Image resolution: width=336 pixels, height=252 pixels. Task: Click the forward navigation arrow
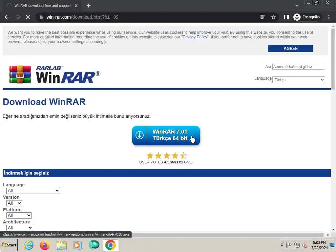click(x=18, y=17)
